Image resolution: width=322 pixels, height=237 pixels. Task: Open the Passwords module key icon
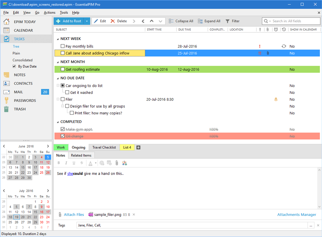pyautogui.click(x=6, y=101)
